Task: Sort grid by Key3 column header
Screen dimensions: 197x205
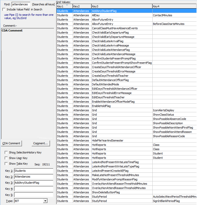Action: coord(122,6)
